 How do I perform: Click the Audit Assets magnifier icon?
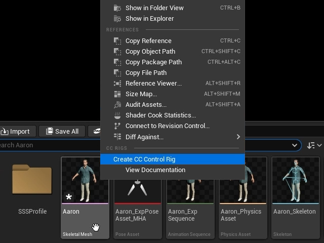(117, 105)
